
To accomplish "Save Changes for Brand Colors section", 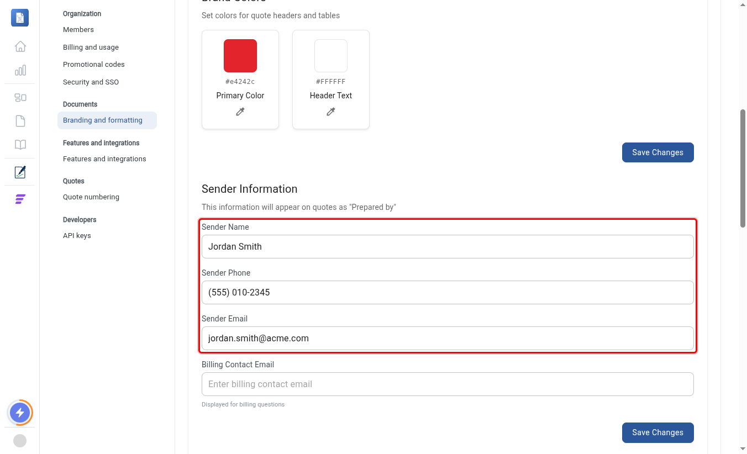I will tap(657, 152).
